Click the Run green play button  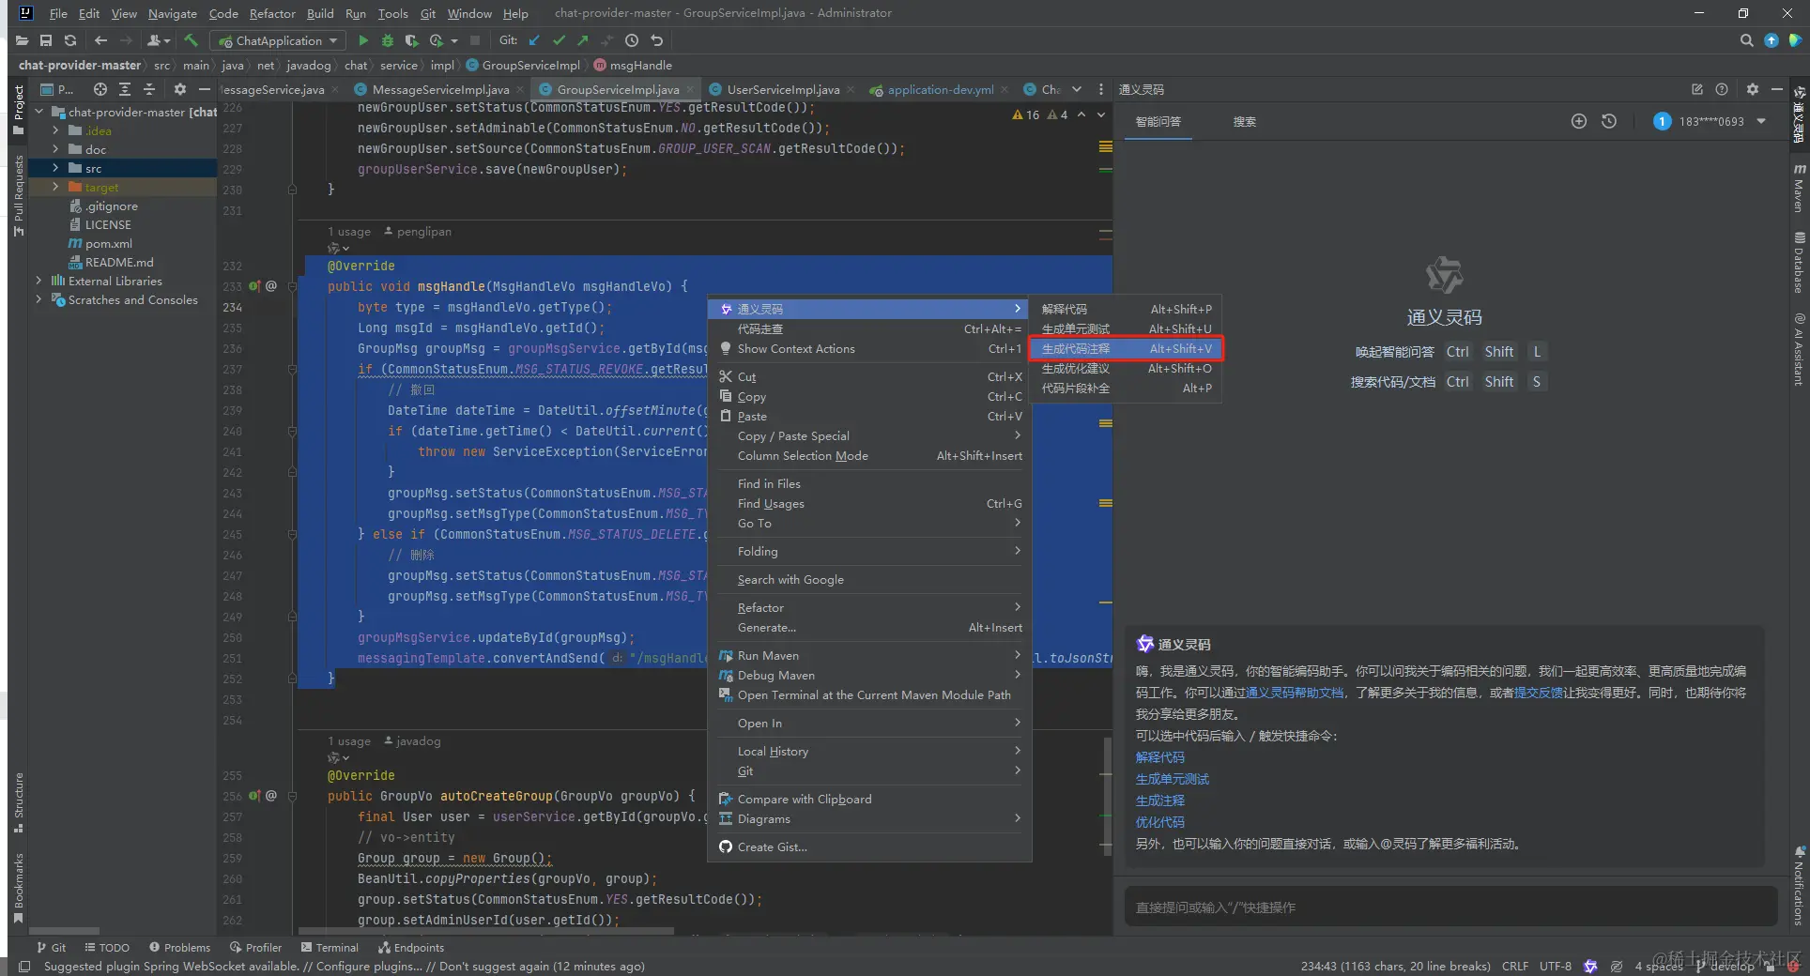[x=363, y=40]
